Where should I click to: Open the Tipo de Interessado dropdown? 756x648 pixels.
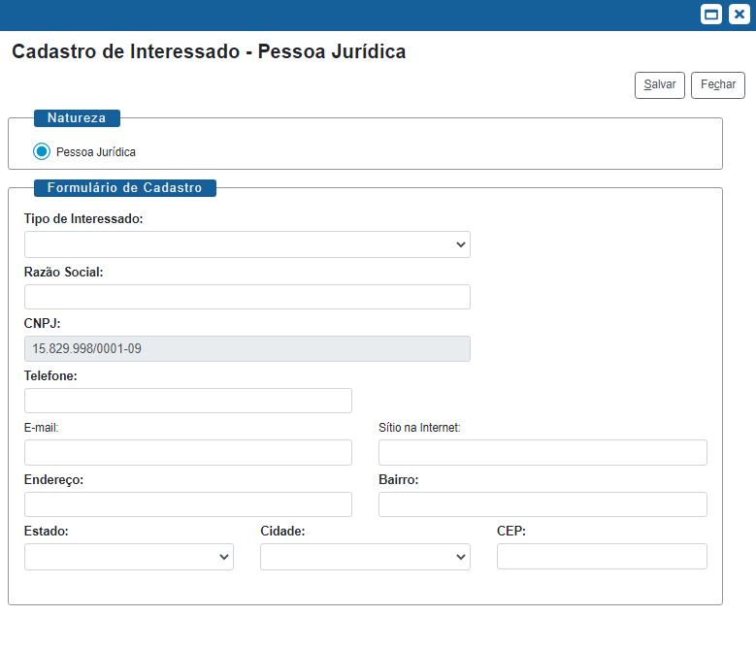pyautogui.click(x=247, y=244)
